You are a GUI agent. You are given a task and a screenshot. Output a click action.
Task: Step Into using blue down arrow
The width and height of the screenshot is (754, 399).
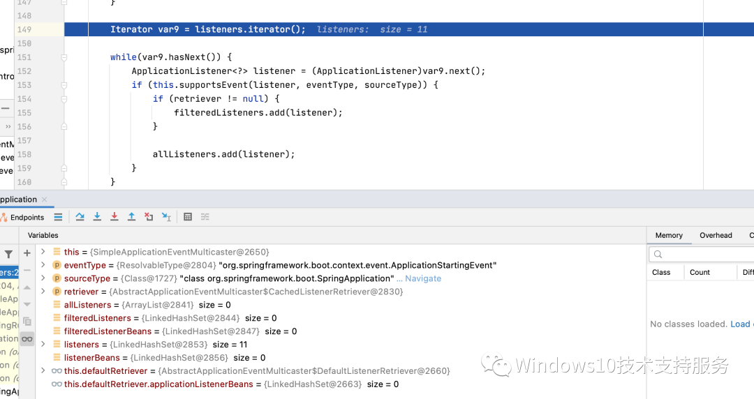click(x=97, y=217)
